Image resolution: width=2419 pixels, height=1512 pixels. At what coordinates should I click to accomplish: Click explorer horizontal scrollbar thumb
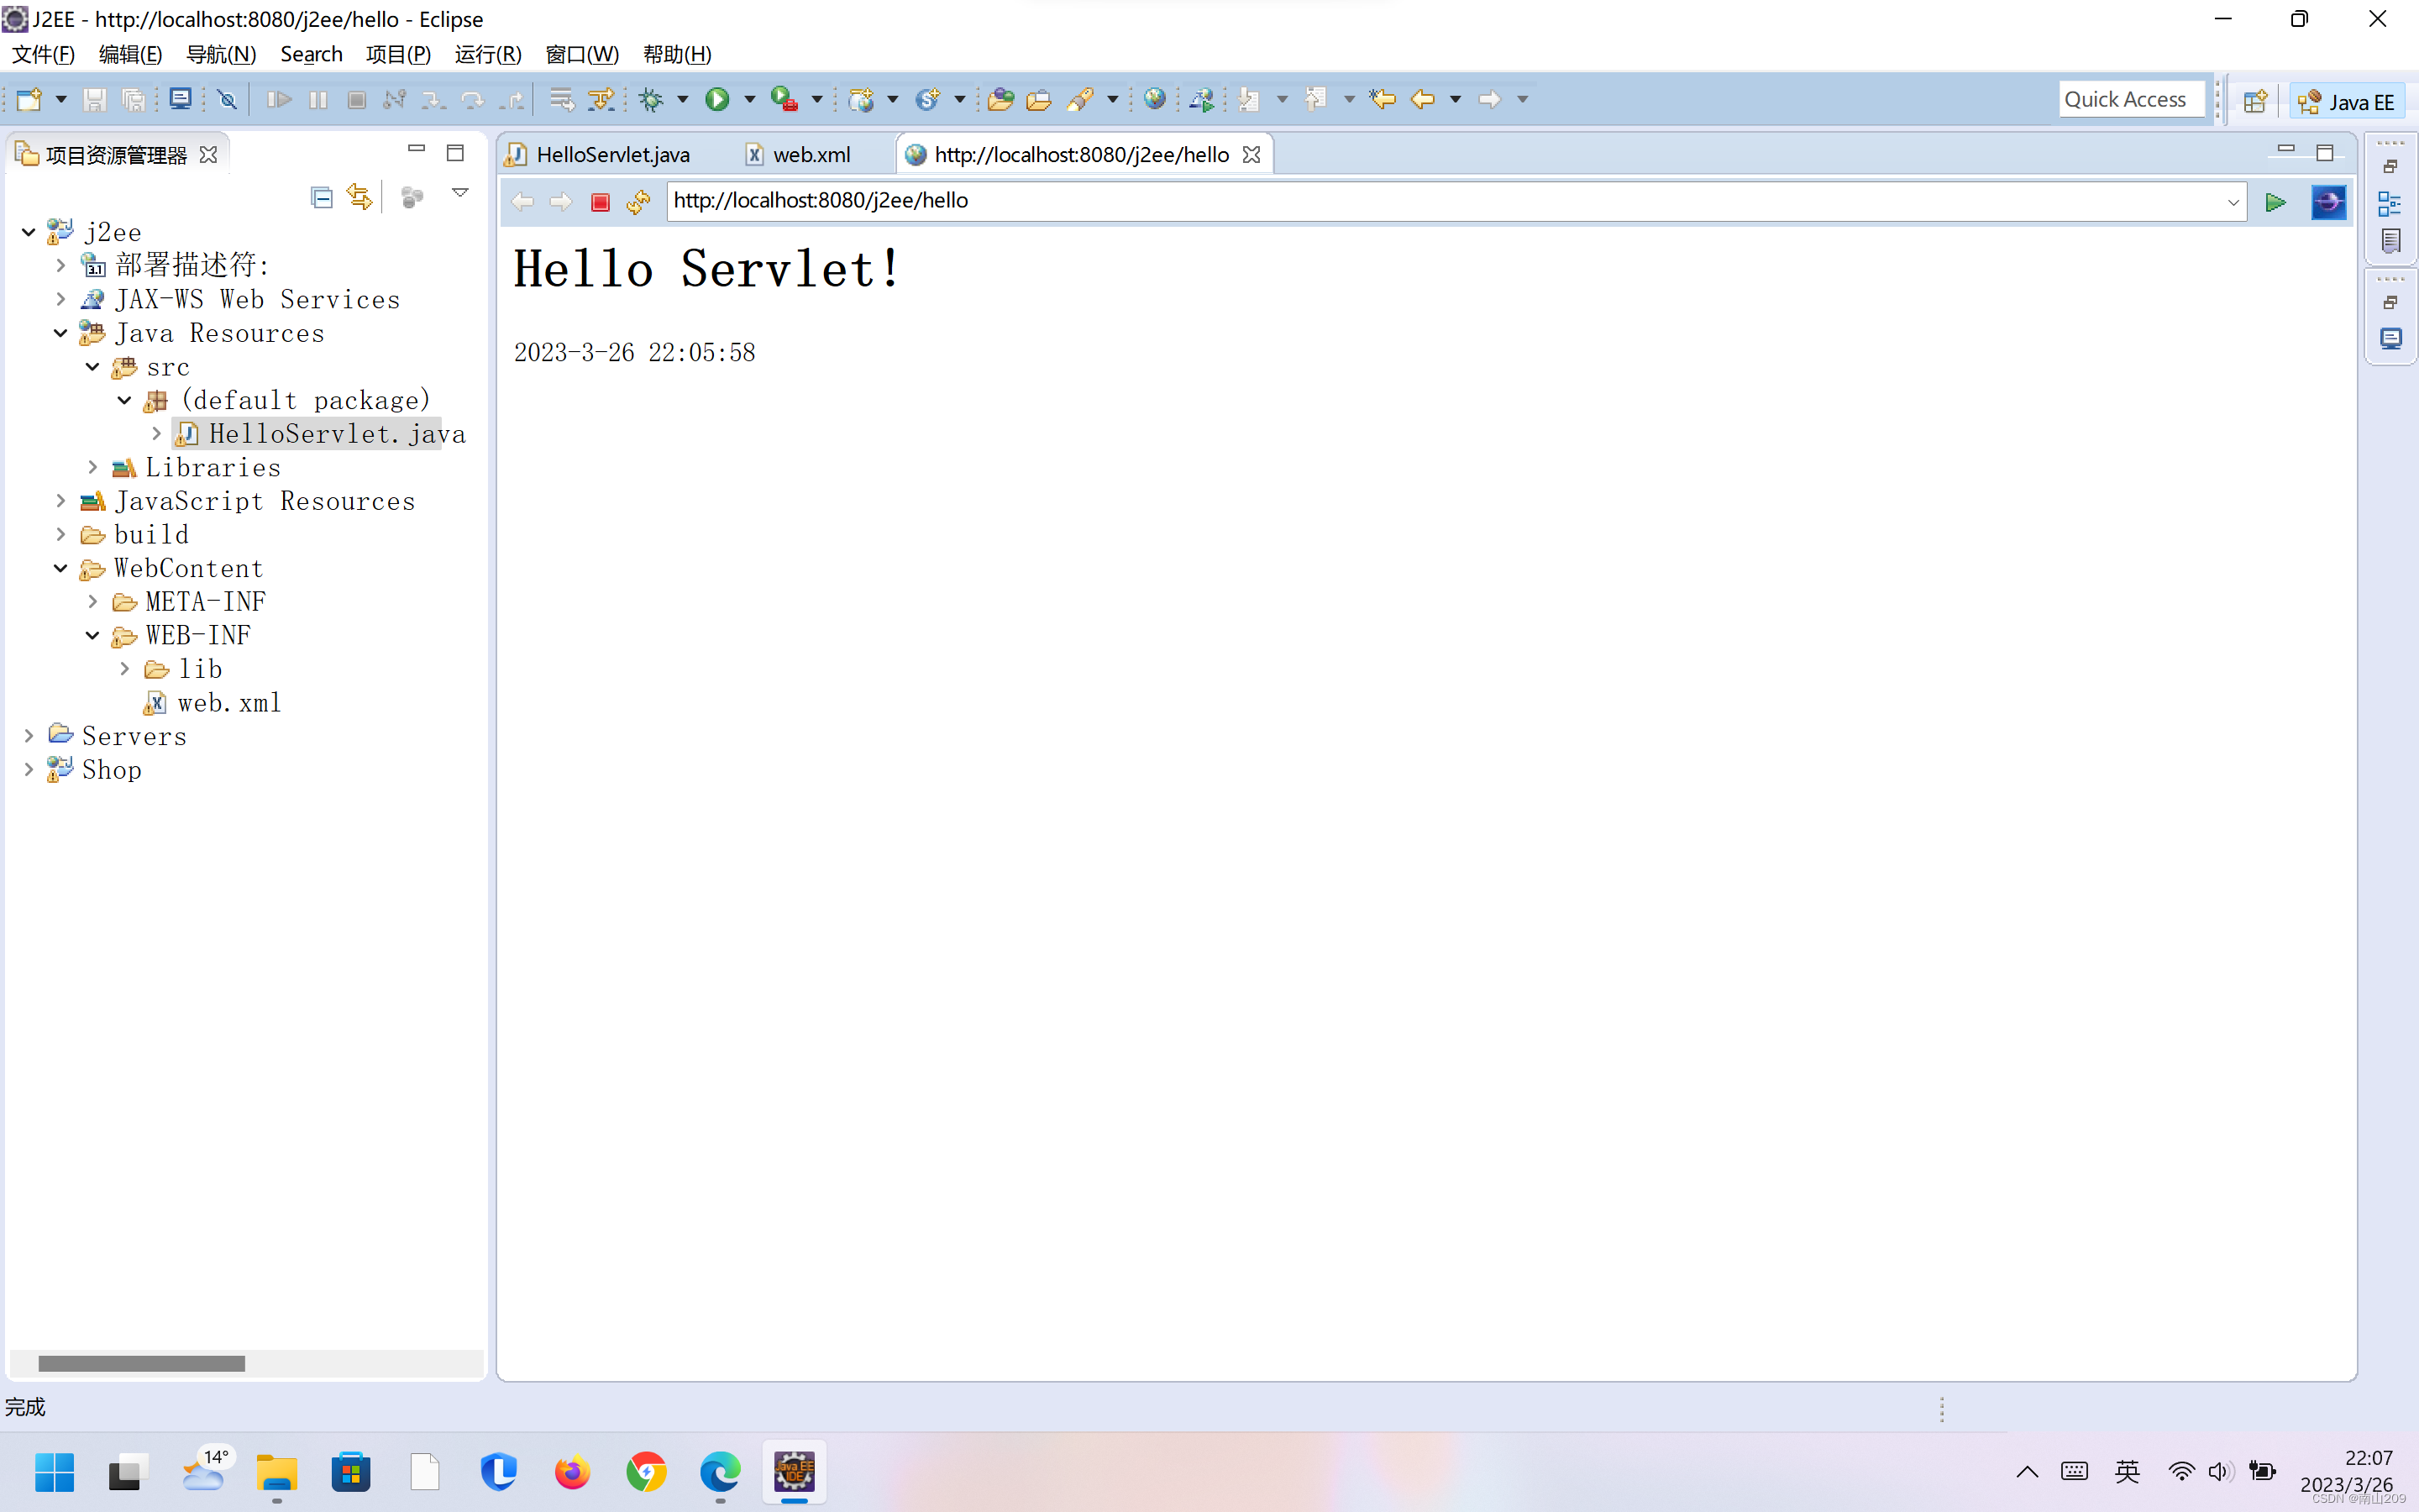[x=141, y=1363]
